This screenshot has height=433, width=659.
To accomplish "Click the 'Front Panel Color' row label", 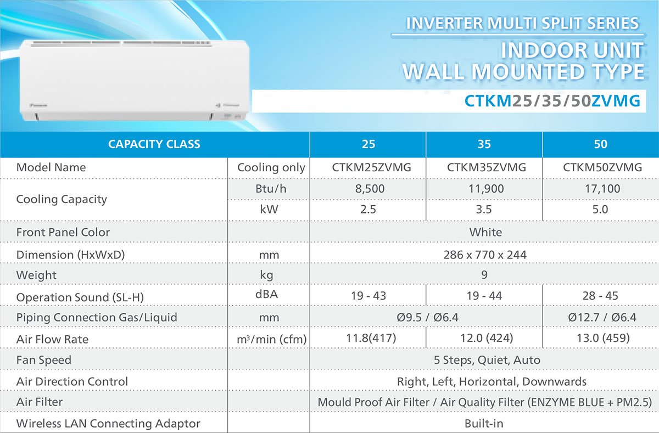I will [63, 232].
